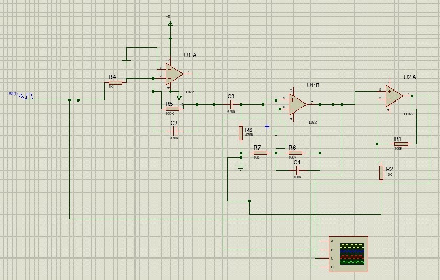Click ground symbol left of U1:A
Viewport: 440px width, 280px height.
126,63
